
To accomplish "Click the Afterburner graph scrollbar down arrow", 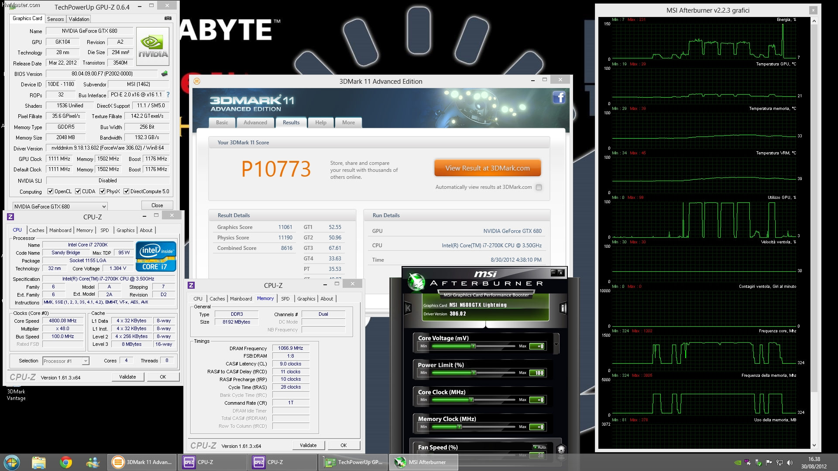I will tap(814, 445).
